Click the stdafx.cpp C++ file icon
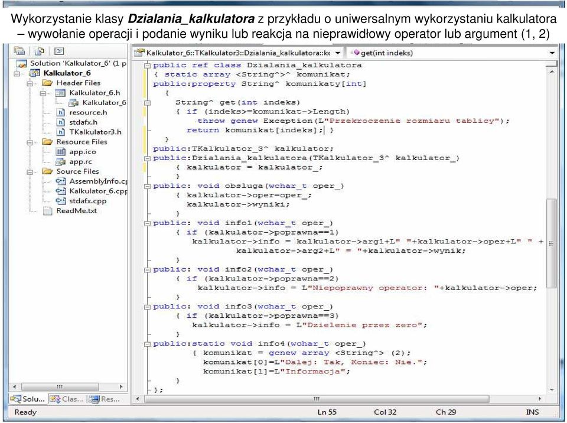567x423 pixels. pyautogui.click(x=61, y=200)
